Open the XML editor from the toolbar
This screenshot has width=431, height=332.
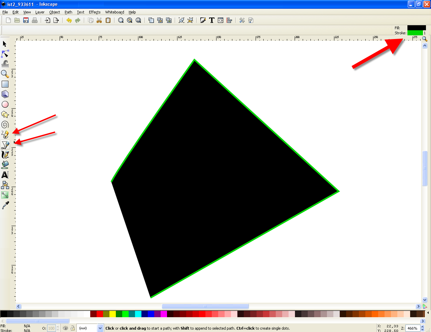tap(220, 20)
